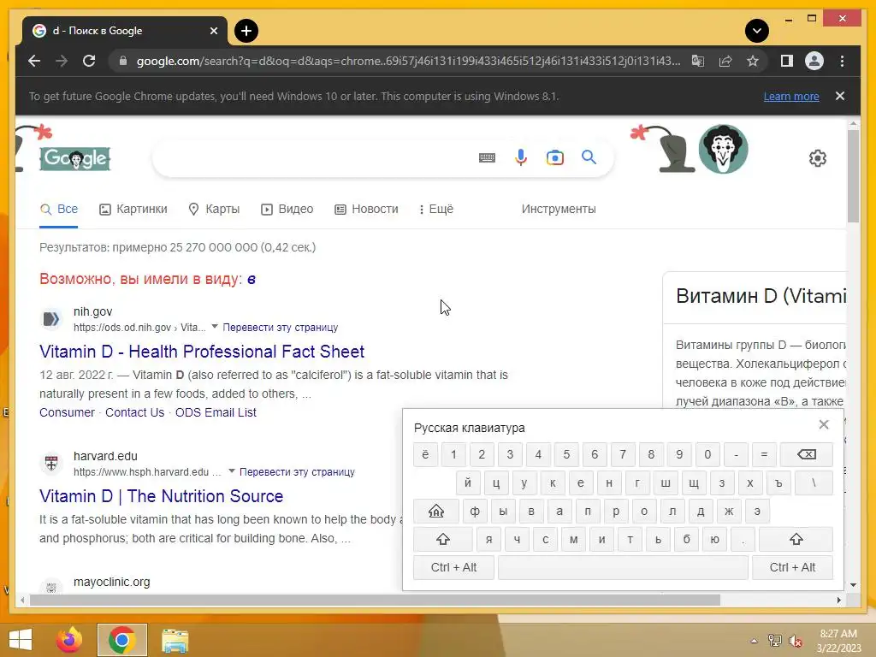Click the Chrome back arrow
The height and width of the screenshot is (657, 876).
[34, 61]
